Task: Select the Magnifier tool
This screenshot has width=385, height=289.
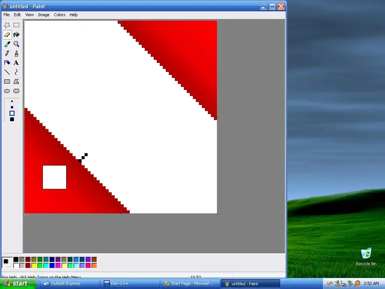Action: coord(17,44)
